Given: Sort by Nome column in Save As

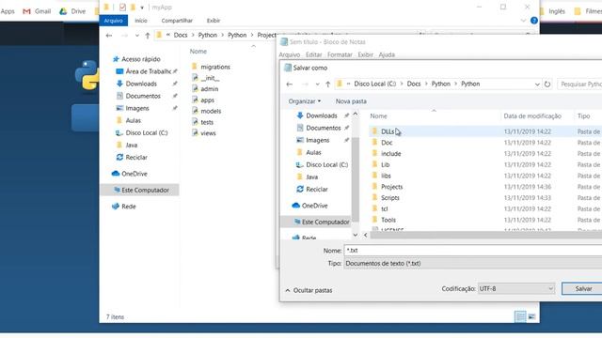Looking at the screenshot, I should coord(378,116).
